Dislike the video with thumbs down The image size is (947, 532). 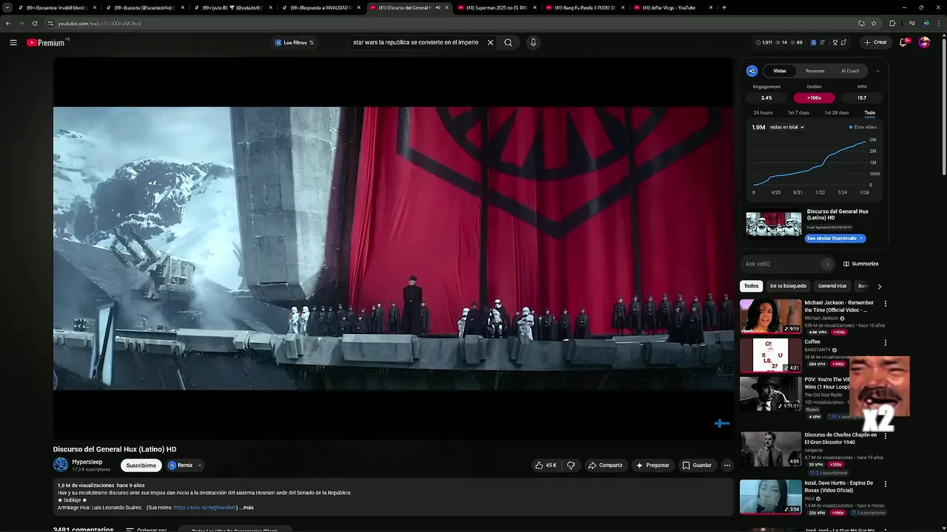[570, 465]
